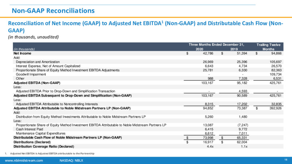Click the NASDAQ: NBLX footer text

(x=71, y=160)
